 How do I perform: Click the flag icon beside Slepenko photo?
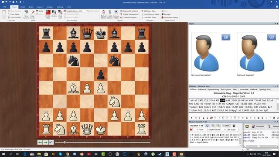point(272,37)
